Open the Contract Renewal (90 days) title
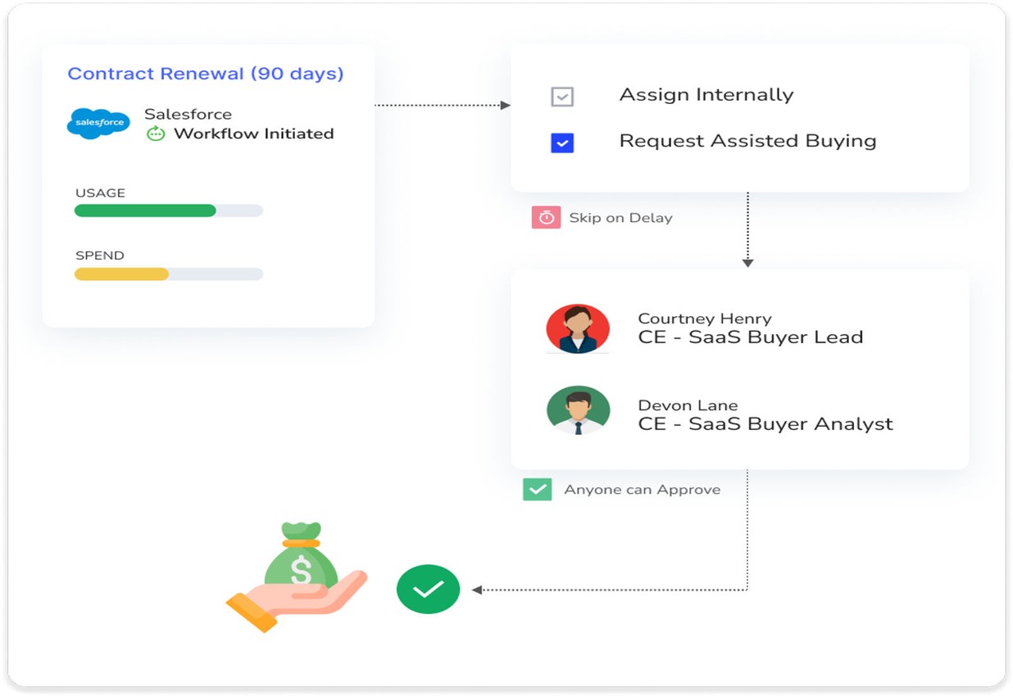This screenshot has width=1013, height=696. [206, 74]
